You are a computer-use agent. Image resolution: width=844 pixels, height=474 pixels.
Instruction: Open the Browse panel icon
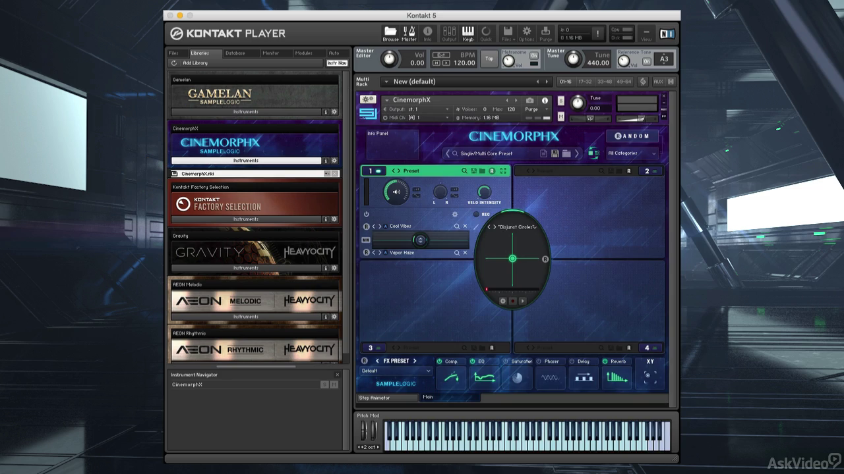390,34
